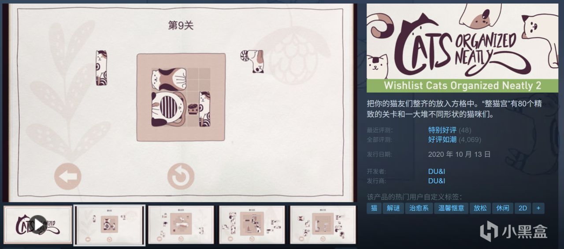This screenshot has width=564, height=249.
Task: Click the 放松 tag
Action: [480, 208]
